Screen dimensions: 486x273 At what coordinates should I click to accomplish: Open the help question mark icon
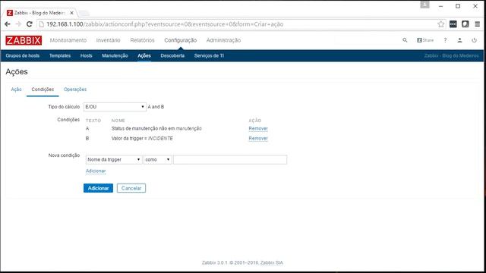[x=445, y=40]
